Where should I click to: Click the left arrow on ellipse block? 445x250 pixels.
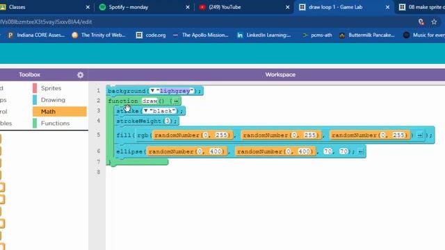360,151
